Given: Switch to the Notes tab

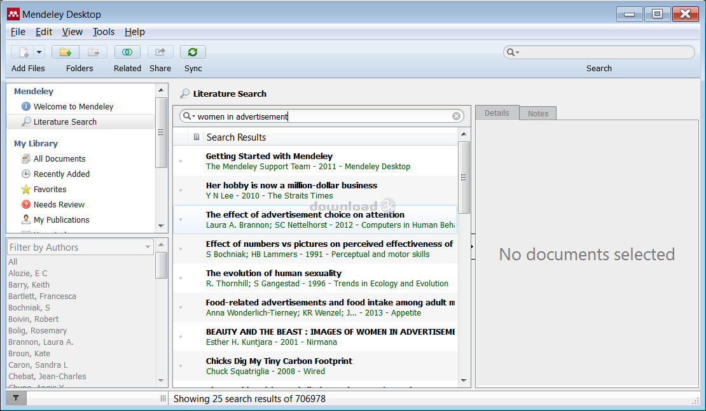Looking at the screenshot, I should 537,113.
